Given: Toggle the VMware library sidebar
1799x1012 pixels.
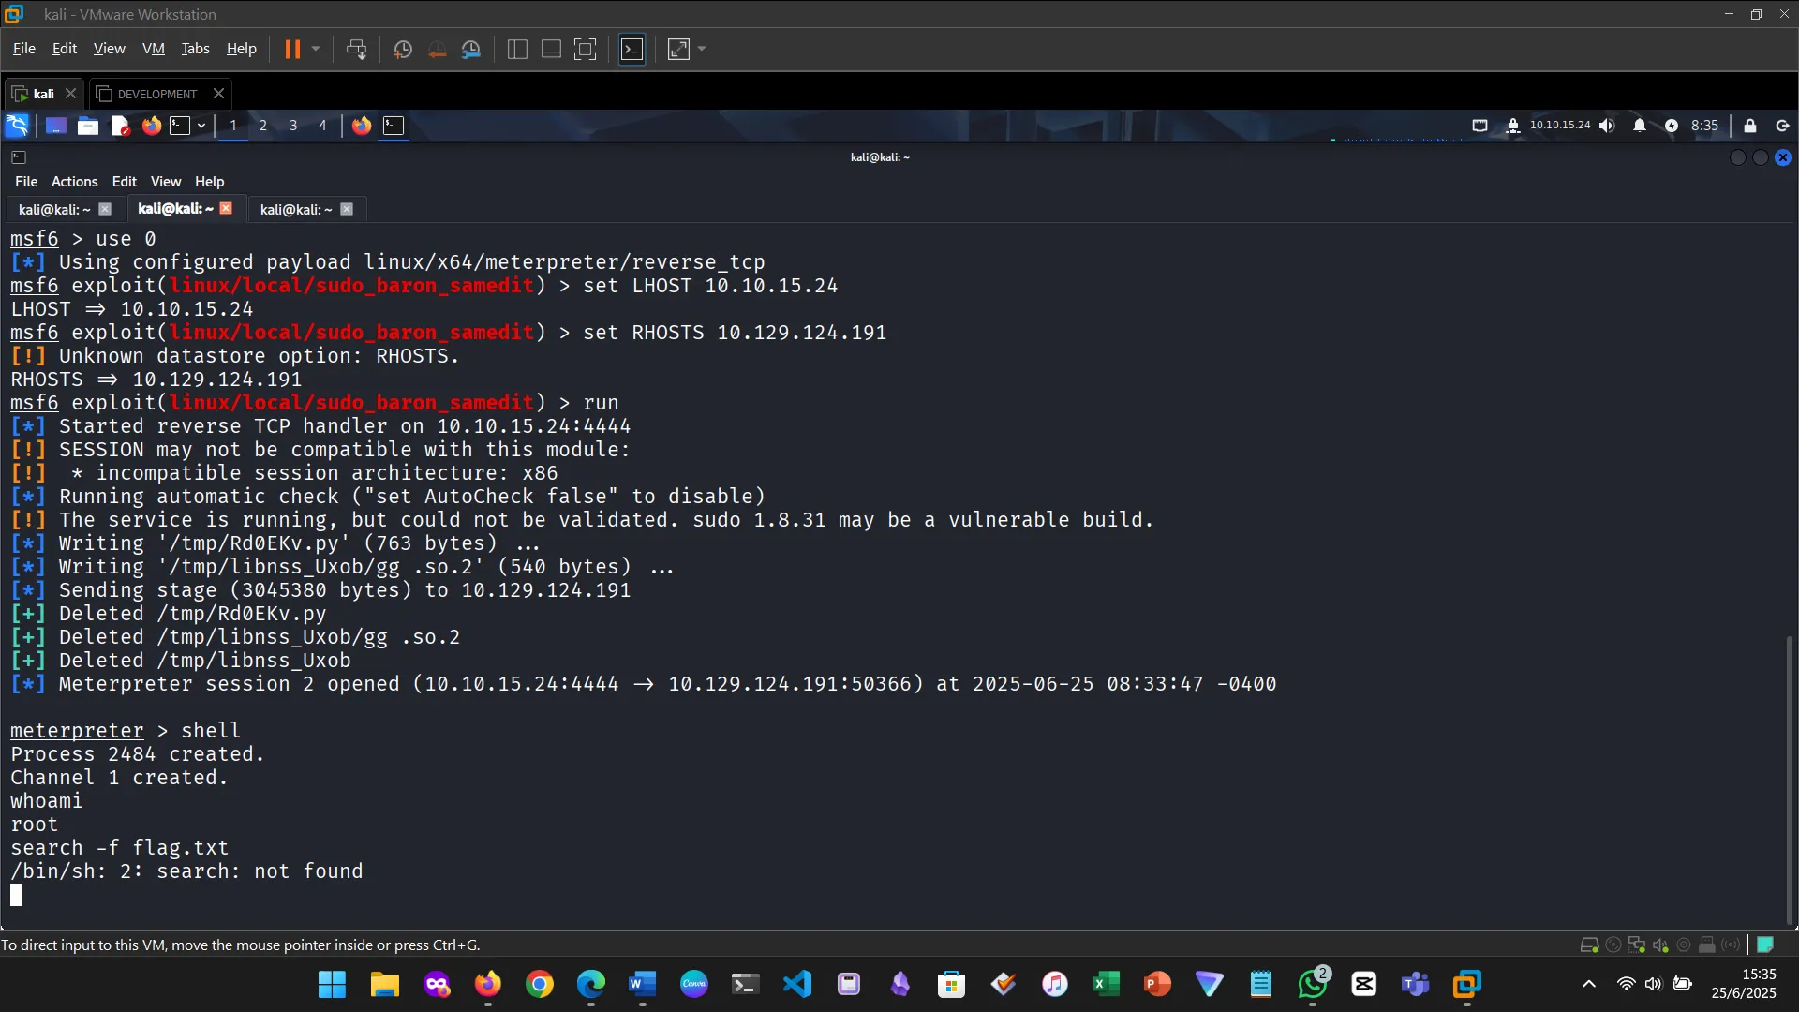Looking at the screenshot, I should tap(517, 49).
